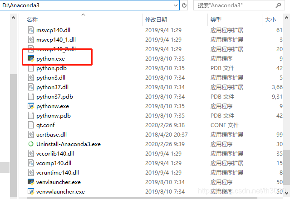The image size is (290, 199).
Task: Click the Uninstall-Anaconda3.exe green circle icon
Action: [x=31, y=144]
